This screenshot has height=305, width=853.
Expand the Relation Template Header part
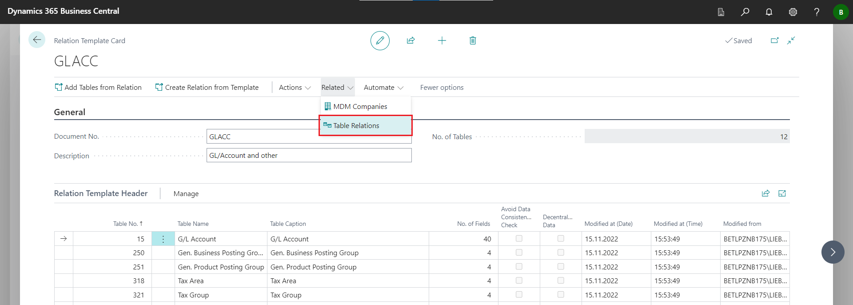(x=782, y=193)
